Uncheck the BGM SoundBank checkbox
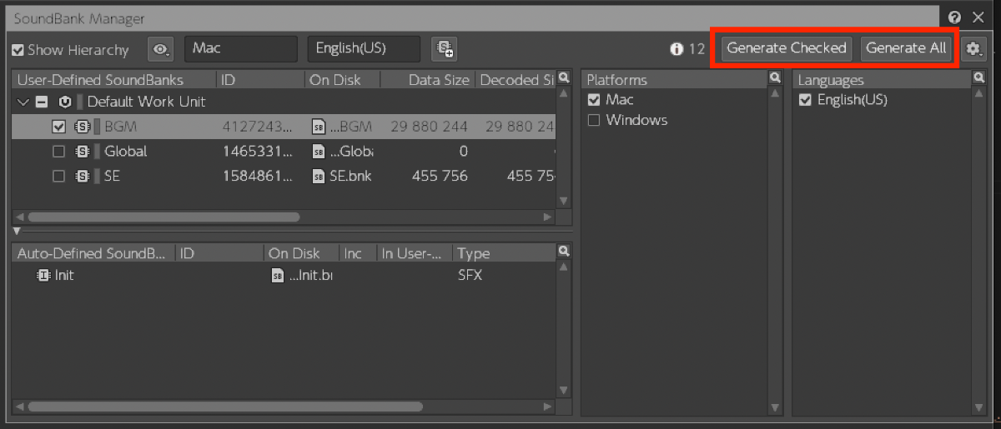The width and height of the screenshot is (1001, 429). [58, 127]
